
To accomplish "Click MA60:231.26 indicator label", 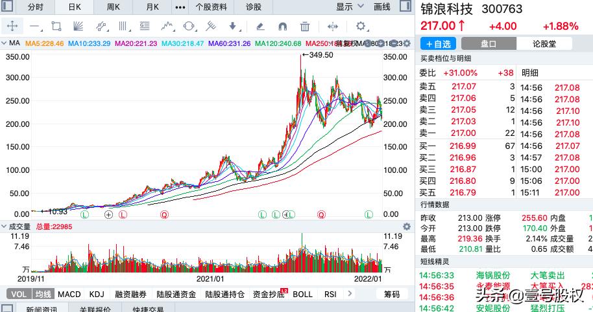I will 229,43.
